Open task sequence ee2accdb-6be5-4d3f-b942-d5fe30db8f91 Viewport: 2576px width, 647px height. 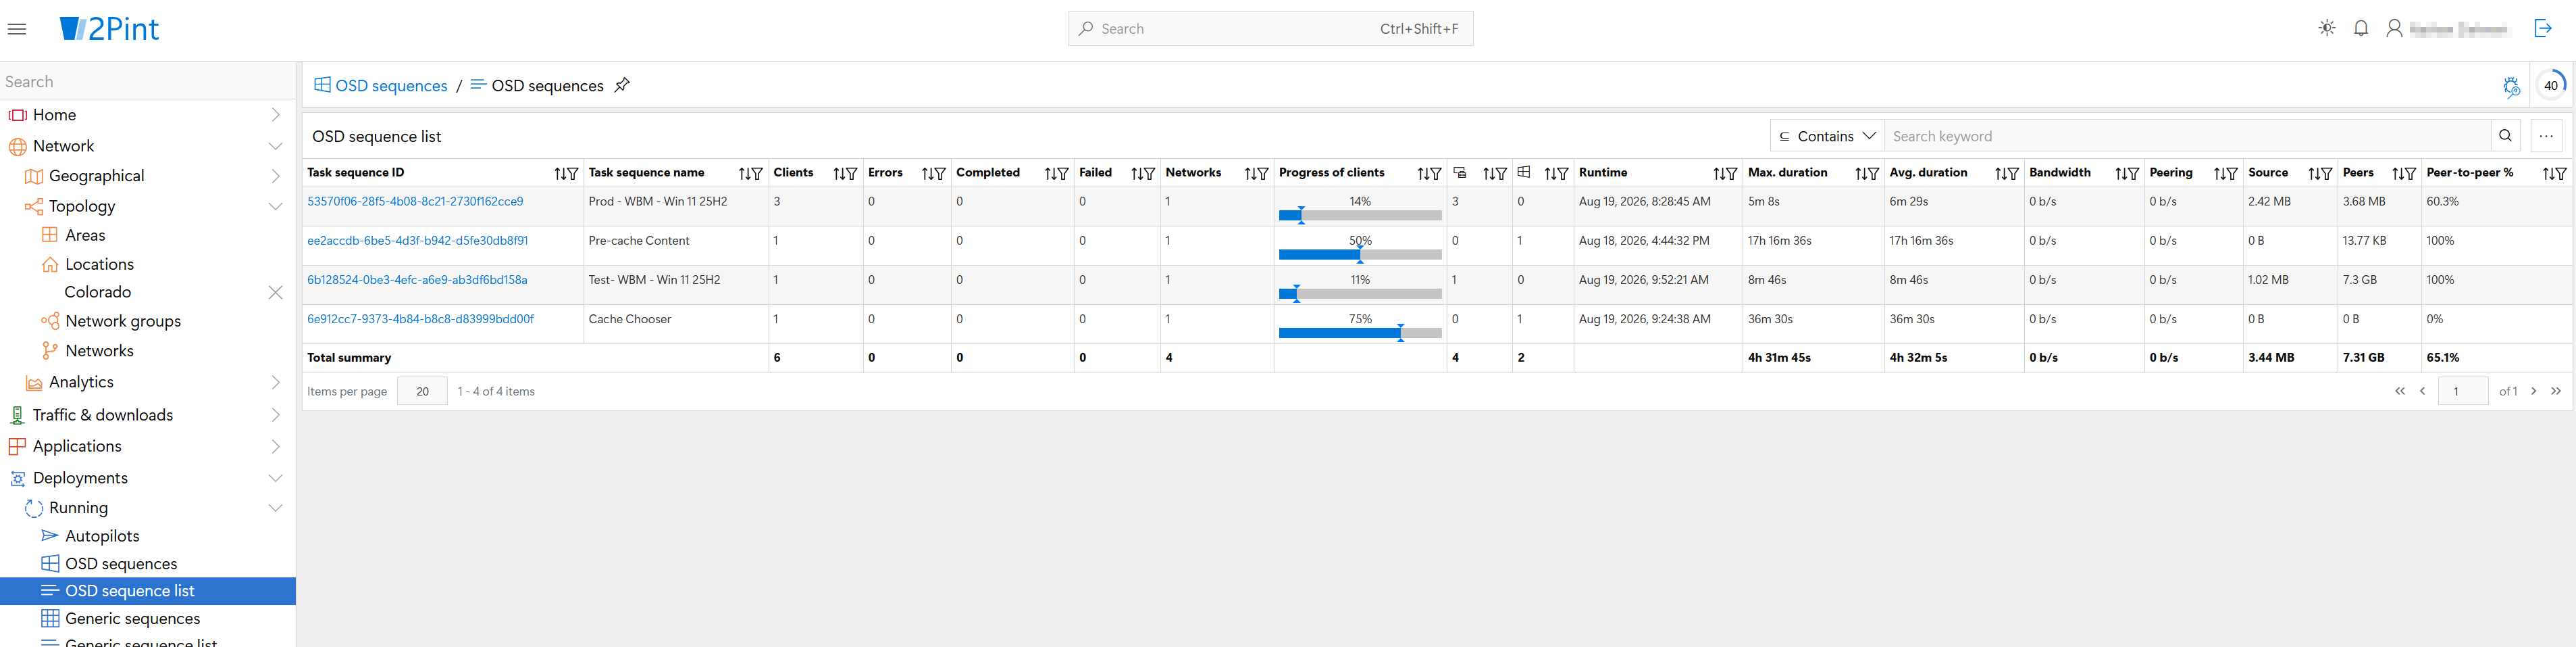tap(417, 241)
